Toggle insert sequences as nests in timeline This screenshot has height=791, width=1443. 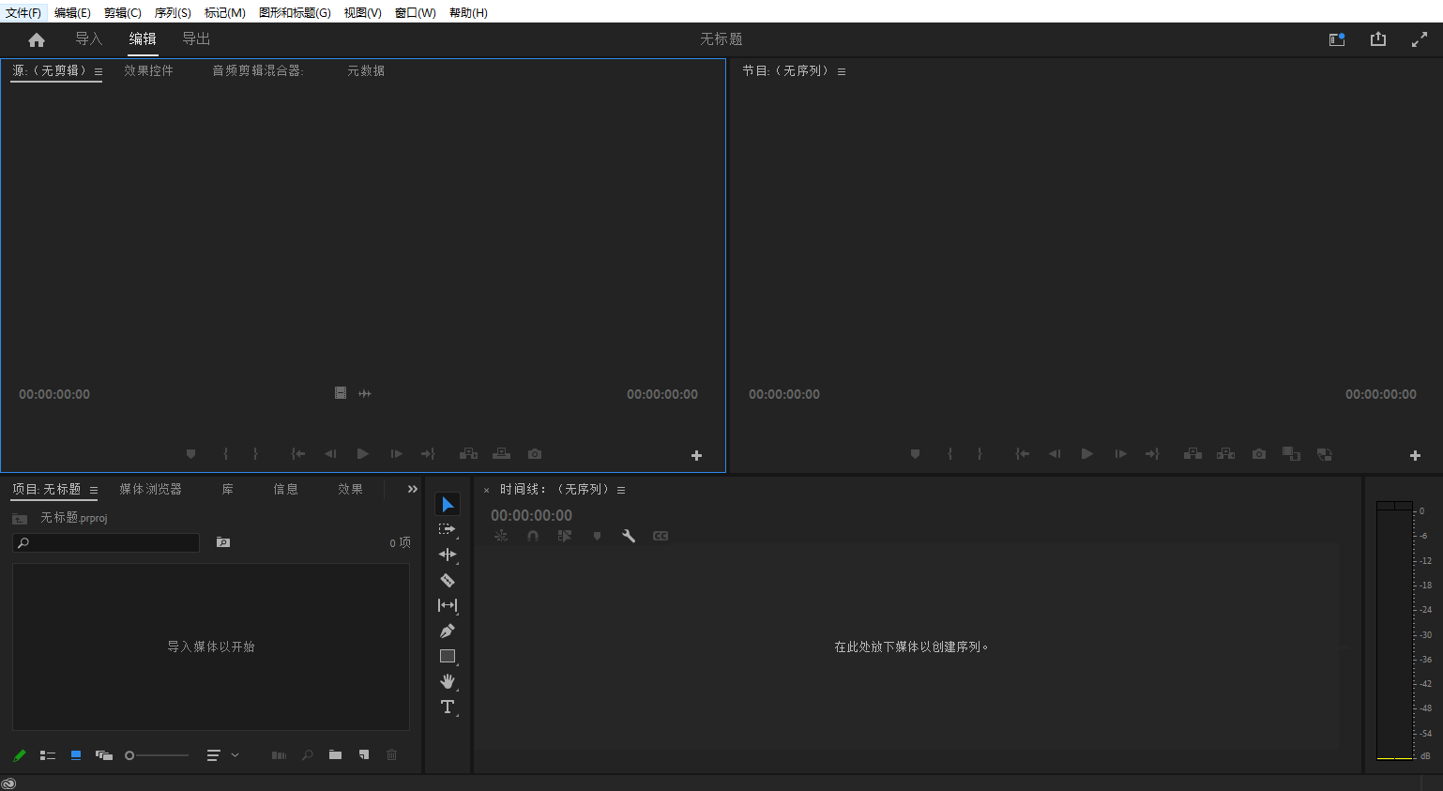pos(501,536)
